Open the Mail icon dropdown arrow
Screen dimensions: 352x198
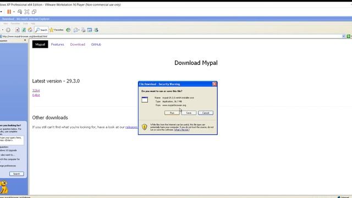pos(79,30)
